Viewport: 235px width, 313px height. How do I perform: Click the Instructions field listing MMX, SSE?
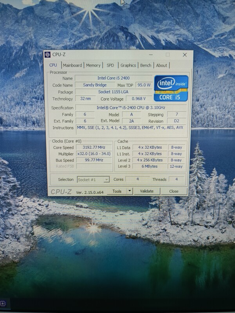(x=131, y=130)
